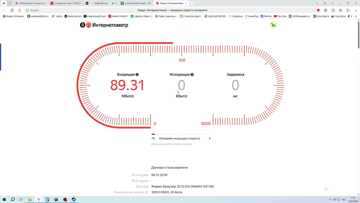Open the Лайв FON.BET bookmark
The height and width of the screenshot is (203, 360).
tap(118, 16)
